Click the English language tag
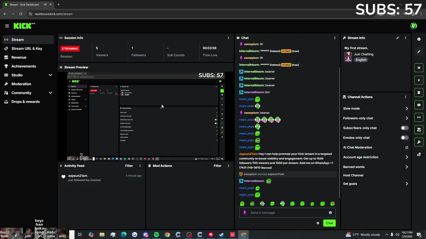 (x=361, y=60)
